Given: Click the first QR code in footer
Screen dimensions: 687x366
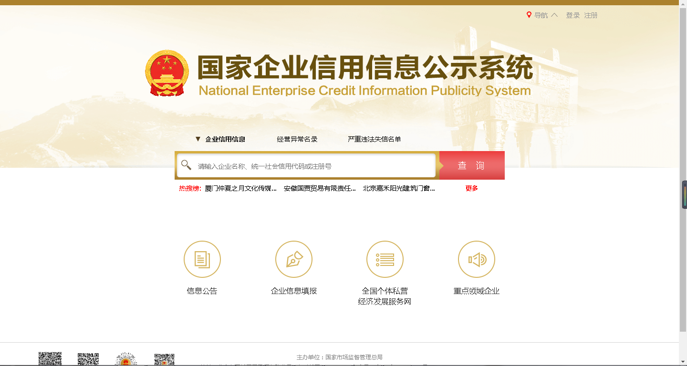Looking at the screenshot, I should point(50,359).
